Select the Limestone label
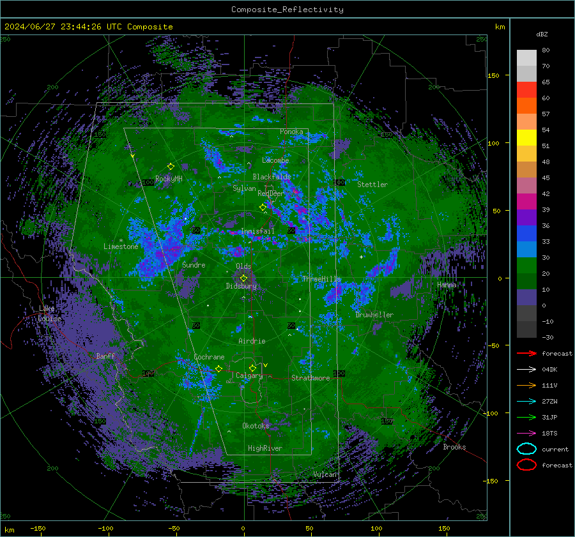The height and width of the screenshot is (537, 575). 121,246
